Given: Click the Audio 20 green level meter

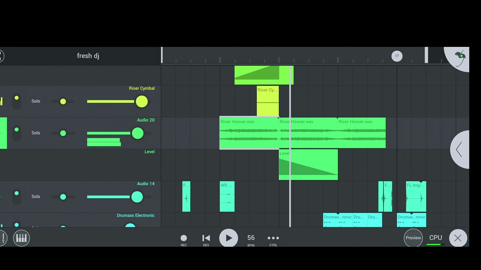Looking at the screenshot, I should click(x=104, y=142).
